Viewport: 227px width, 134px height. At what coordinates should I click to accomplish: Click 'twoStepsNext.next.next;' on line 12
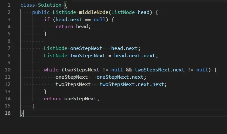tap(133, 84)
